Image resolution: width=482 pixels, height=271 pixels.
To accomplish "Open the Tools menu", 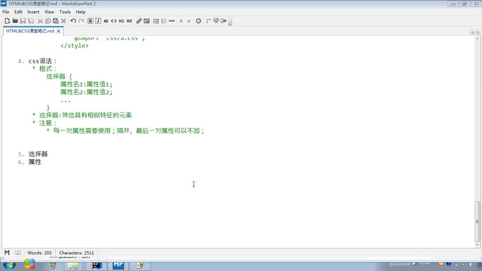I will tap(65, 12).
